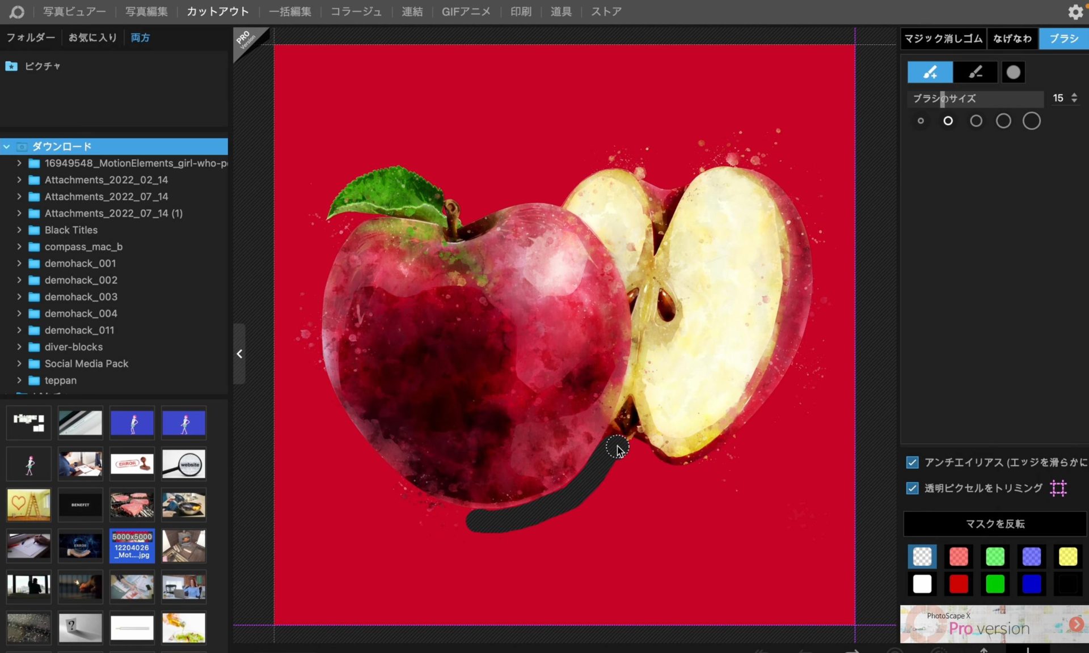Switch to the マジック消しゴム tab
The width and height of the screenshot is (1089, 653).
[943, 39]
